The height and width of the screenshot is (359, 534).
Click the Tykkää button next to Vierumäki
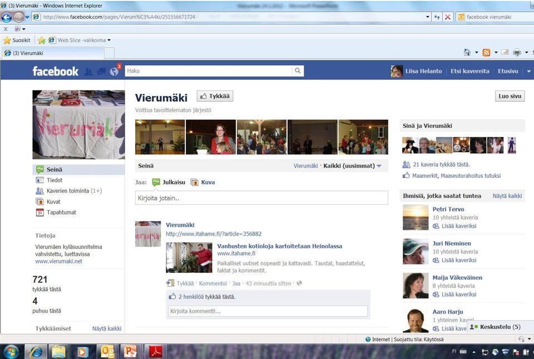(x=215, y=96)
